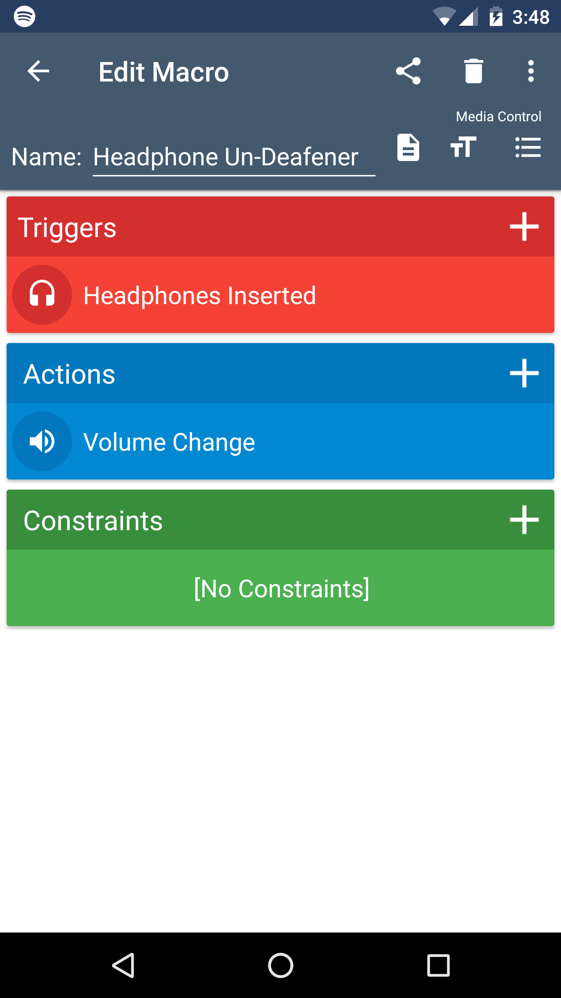Image resolution: width=561 pixels, height=998 pixels.
Task: Click the macro description document icon
Action: tap(408, 148)
